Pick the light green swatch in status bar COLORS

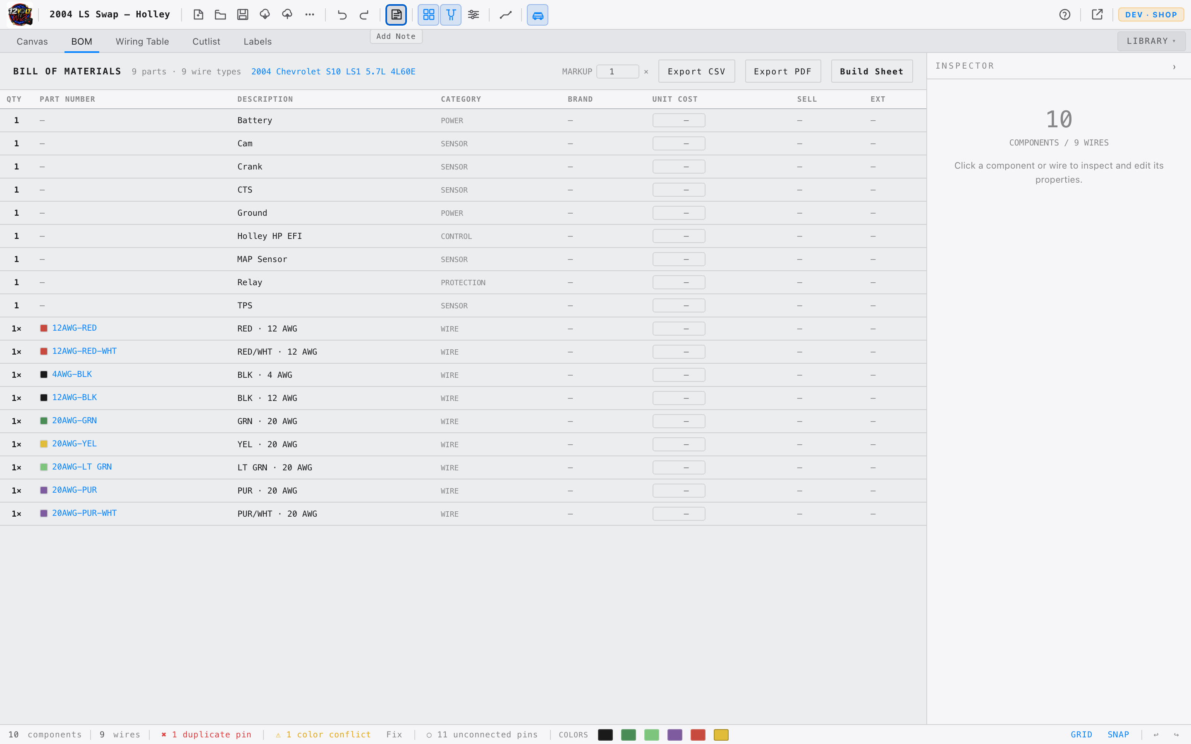(x=652, y=734)
